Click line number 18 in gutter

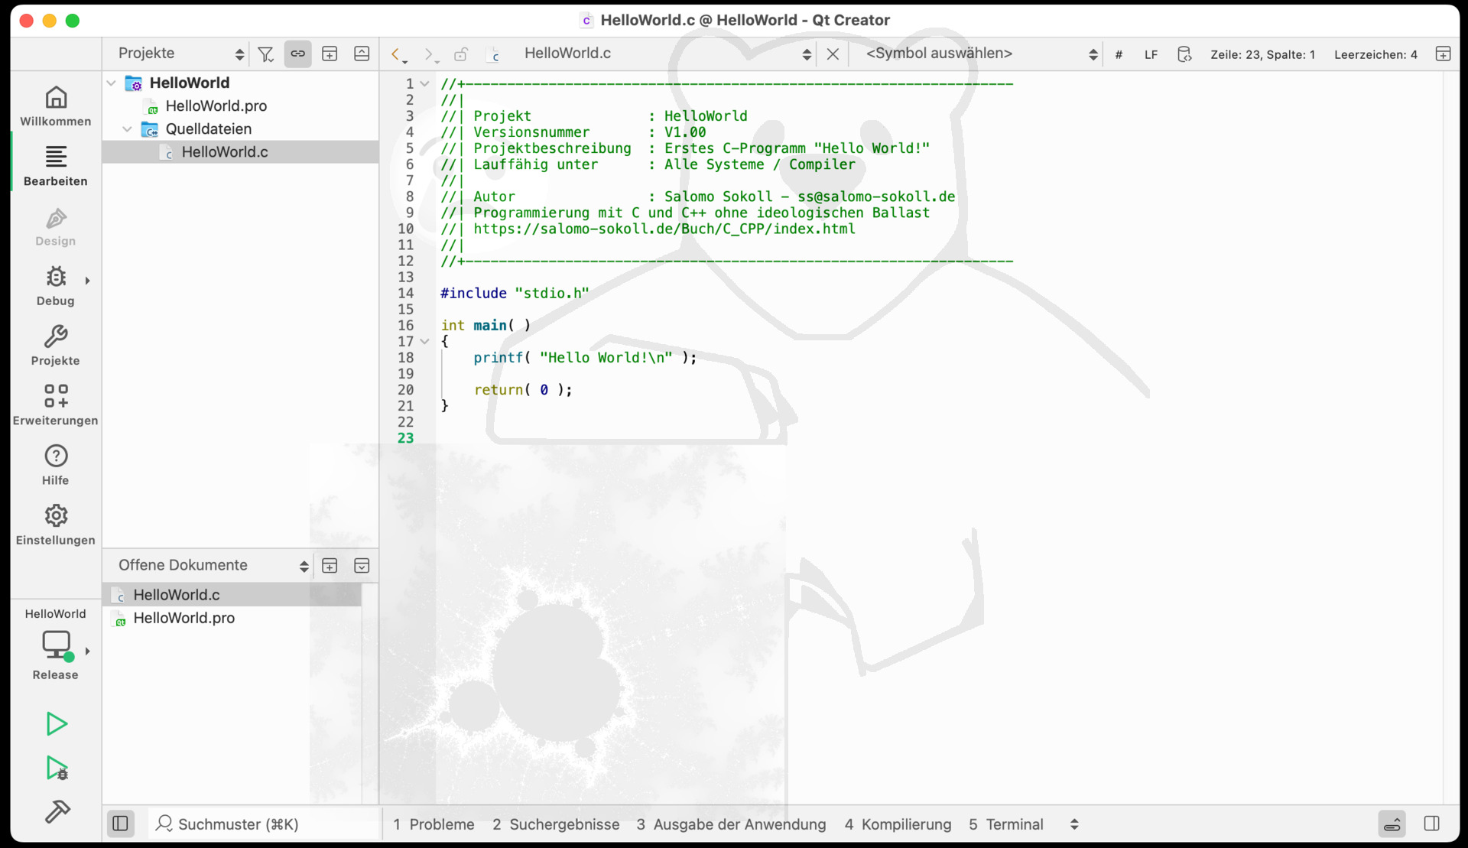(x=406, y=357)
